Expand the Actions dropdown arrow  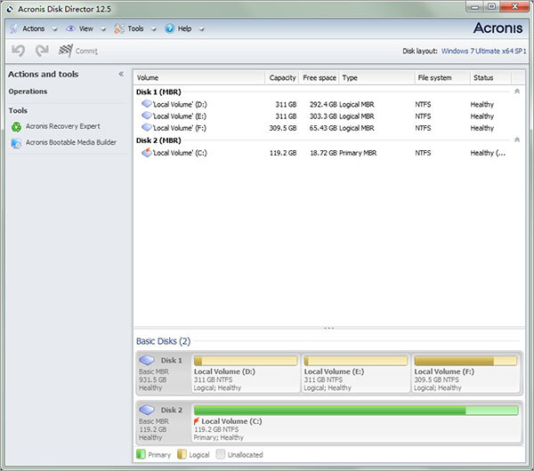click(54, 29)
